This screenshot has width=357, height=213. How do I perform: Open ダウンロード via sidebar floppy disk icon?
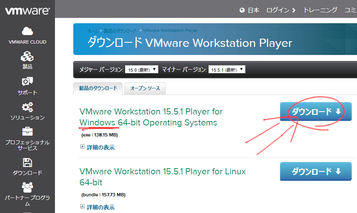[x=27, y=162]
